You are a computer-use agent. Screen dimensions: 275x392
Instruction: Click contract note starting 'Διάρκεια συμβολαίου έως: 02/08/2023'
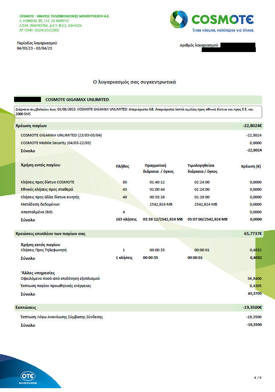(x=138, y=112)
